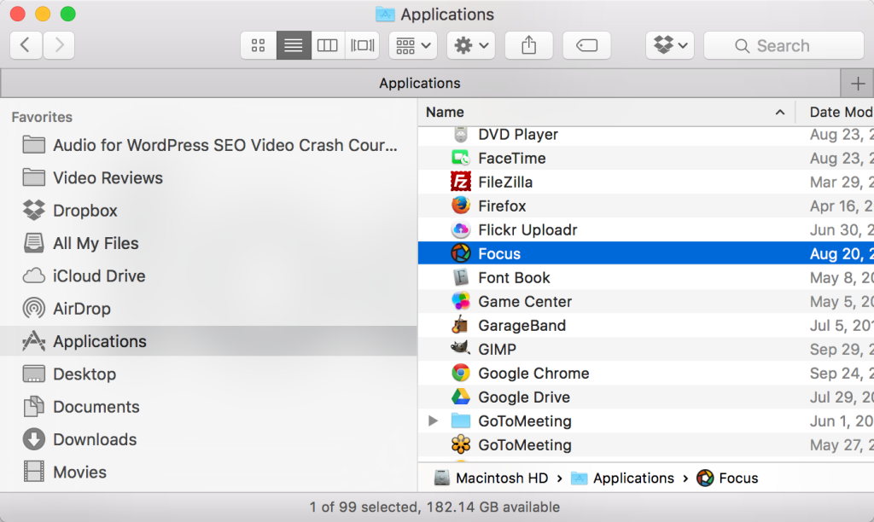Click the Google Drive date 'Jul 29'
874x522 pixels.
click(842, 397)
